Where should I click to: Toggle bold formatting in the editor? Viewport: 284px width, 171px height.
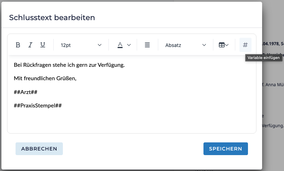[x=18, y=45]
